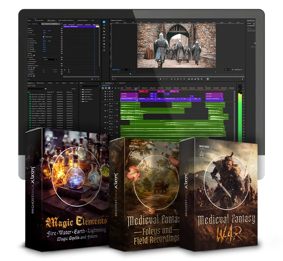Image resolution: width=283 pixels, height=261 pixels.
Task: Click Effect Controls timeline zoom scroll bar
Action: [x=81, y=77]
